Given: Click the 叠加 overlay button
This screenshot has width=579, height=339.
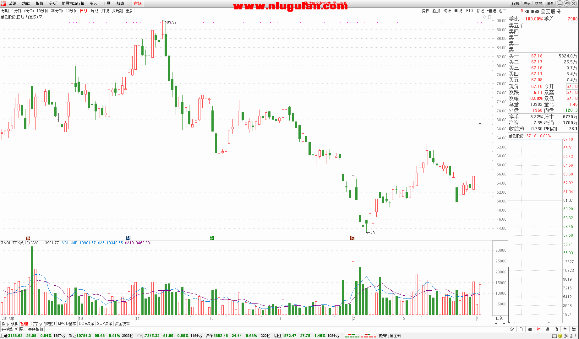Looking at the screenshot, I should point(436,11).
